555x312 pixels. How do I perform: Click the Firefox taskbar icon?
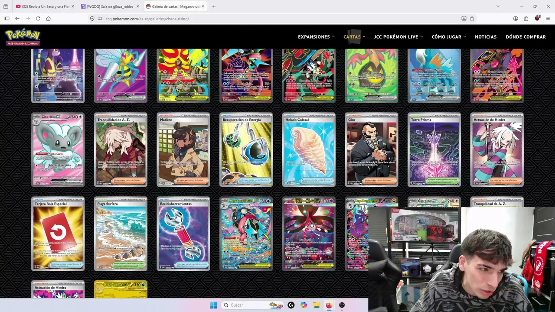[x=329, y=305]
